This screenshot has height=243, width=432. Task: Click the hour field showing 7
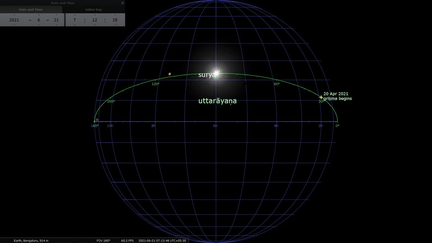point(75,20)
